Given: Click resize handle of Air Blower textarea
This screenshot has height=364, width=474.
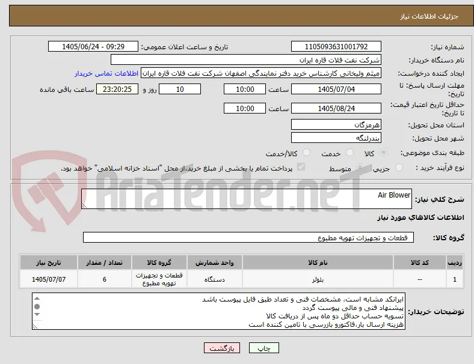Looking at the screenshot, I should pyautogui.click(x=84, y=206).
